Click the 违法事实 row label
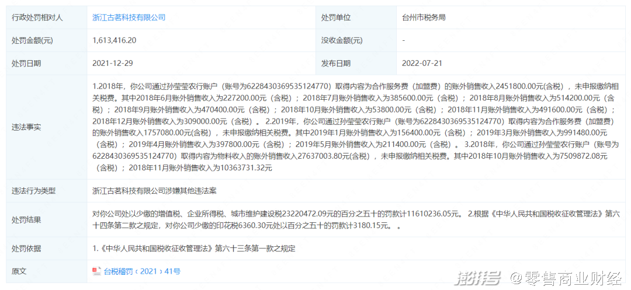This screenshot has width=631, height=290. tap(26, 127)
